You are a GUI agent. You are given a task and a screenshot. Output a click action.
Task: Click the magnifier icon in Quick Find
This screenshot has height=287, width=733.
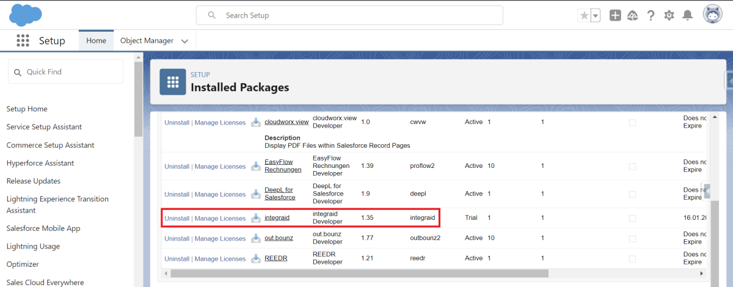17,72
